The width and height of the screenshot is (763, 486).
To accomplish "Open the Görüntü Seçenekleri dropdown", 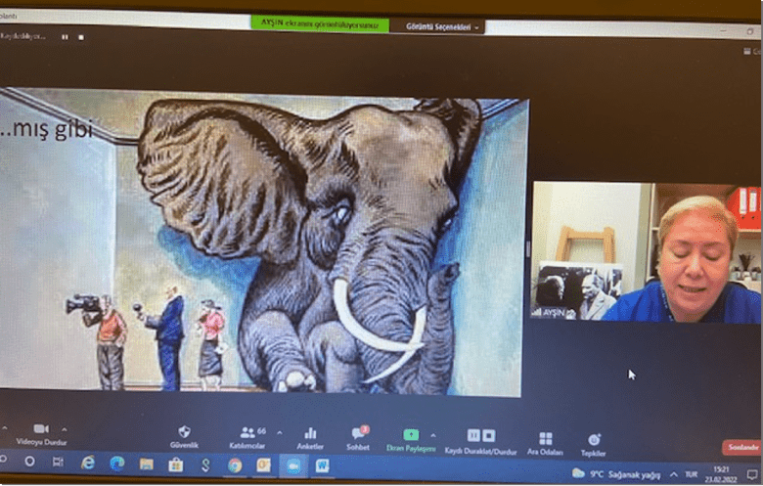I will click(441, 27).
